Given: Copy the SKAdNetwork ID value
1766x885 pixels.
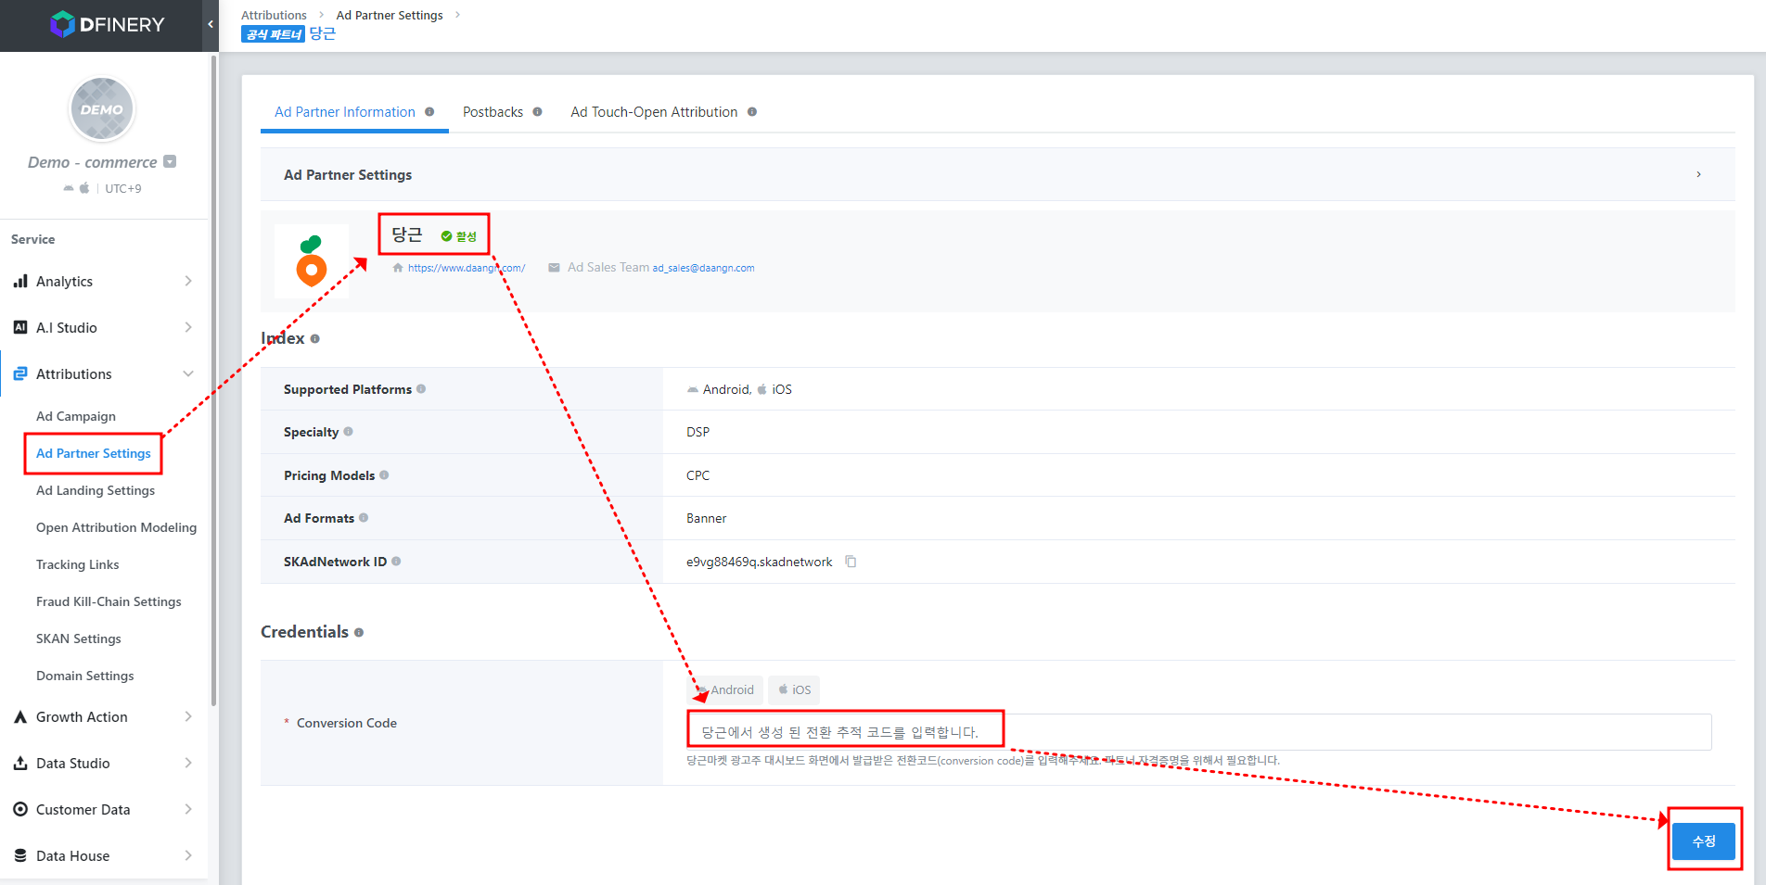Looking at the screenshot, I should click(x=851, y=562).
